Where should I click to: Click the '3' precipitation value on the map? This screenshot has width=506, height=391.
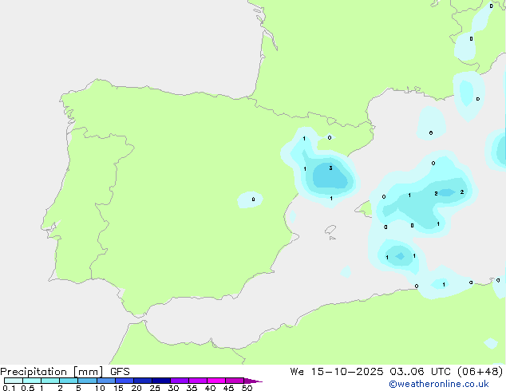pos(330,168)
